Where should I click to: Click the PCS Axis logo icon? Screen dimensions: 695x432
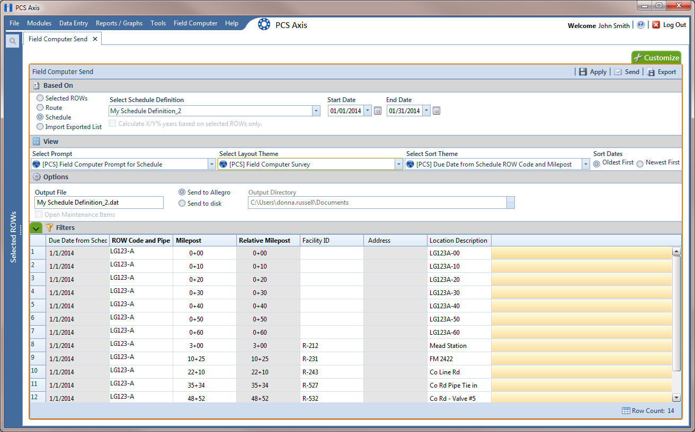click(x=263, y=24)
